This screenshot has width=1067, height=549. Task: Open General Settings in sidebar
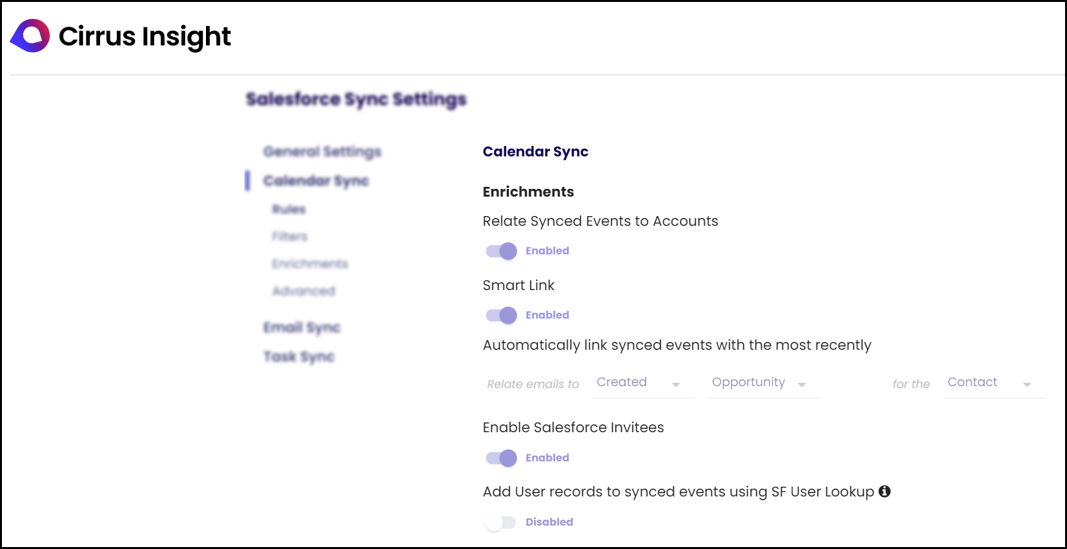point(322,151)
